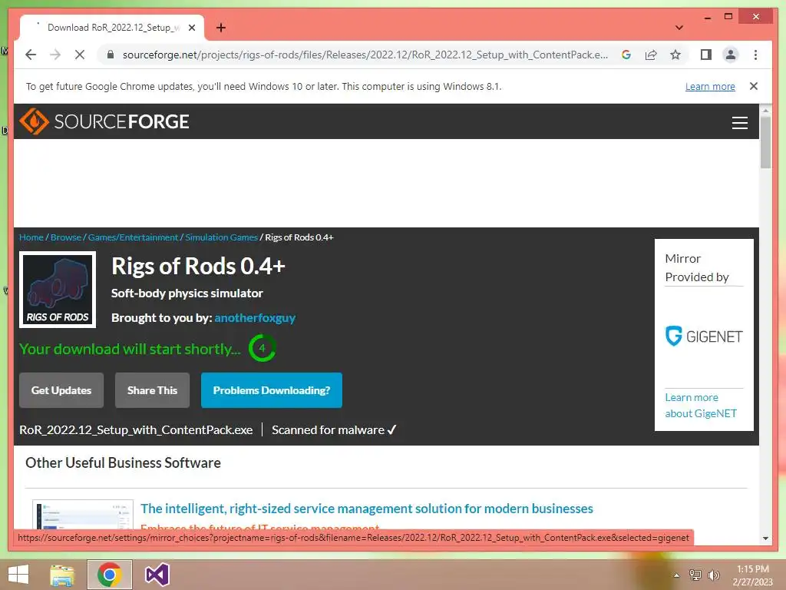Open File Explorer from taskbar
Image resolution: width=786 pixels, height=590 pixels.
tap(62, 575)
